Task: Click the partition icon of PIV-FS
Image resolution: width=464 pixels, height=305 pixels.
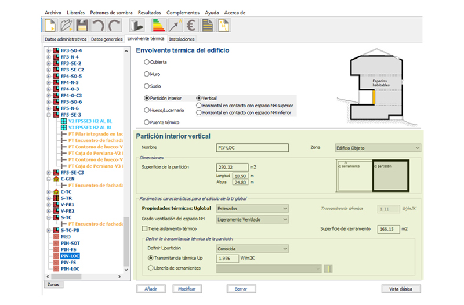Action: 56,263
